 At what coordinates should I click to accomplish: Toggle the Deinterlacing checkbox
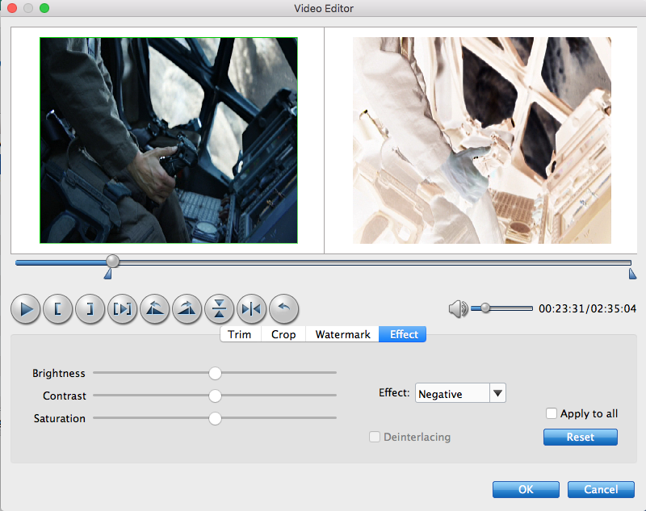(375, 437)
